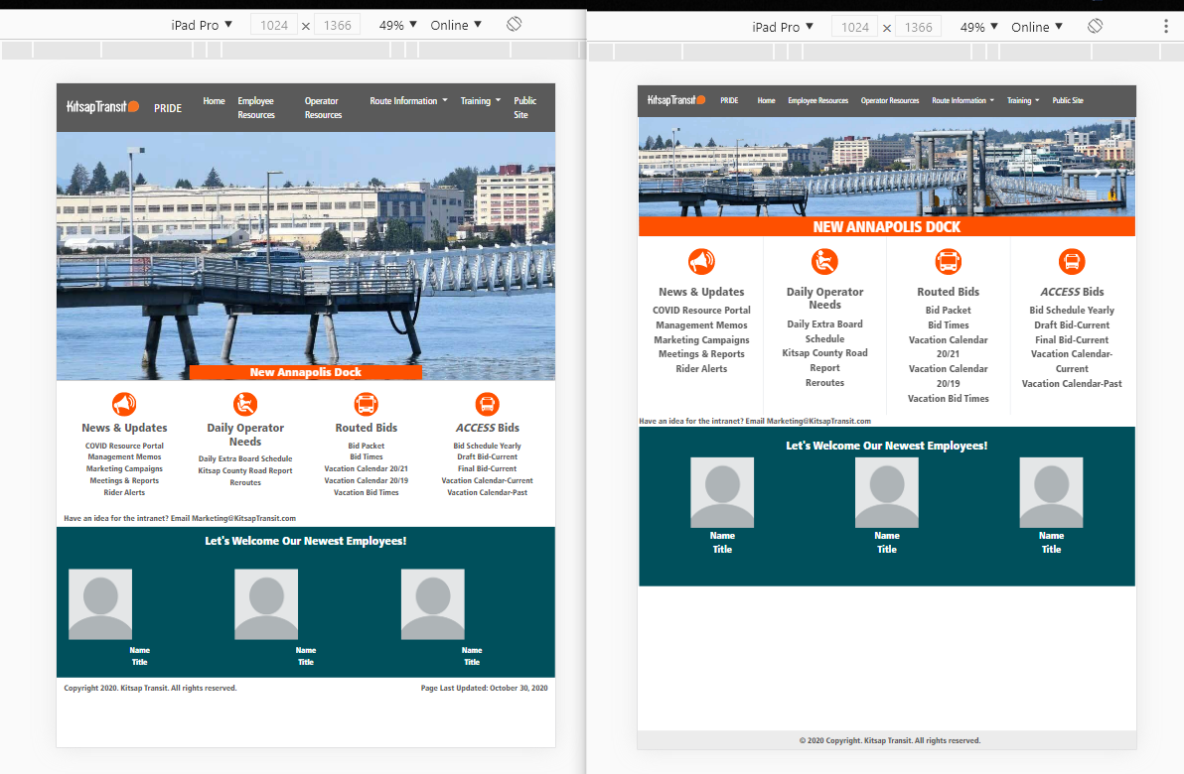Open the Online throttling dropdown in the left toolbar

pyautogui.click(x=456, y=25)
